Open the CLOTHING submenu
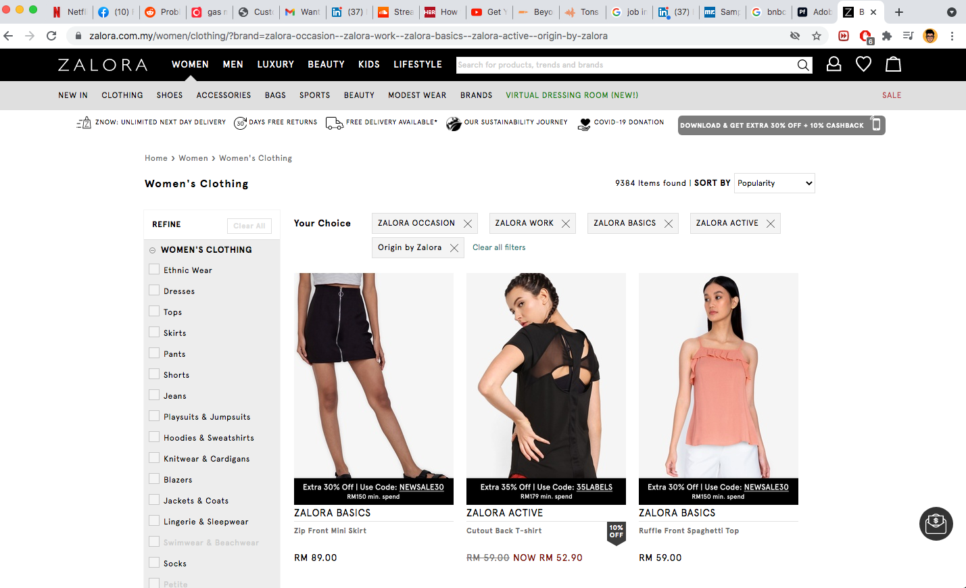Screen dimensions: 966x588 [122, 95]
